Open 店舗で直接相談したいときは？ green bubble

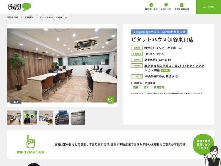203,144
